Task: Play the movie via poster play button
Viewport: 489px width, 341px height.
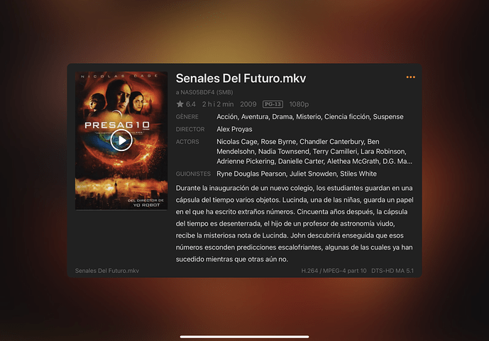Action: click(121, 140)
